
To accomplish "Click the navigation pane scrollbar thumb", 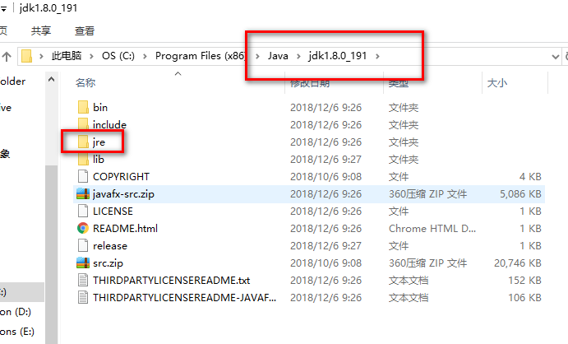I will [x=52, y=253].
